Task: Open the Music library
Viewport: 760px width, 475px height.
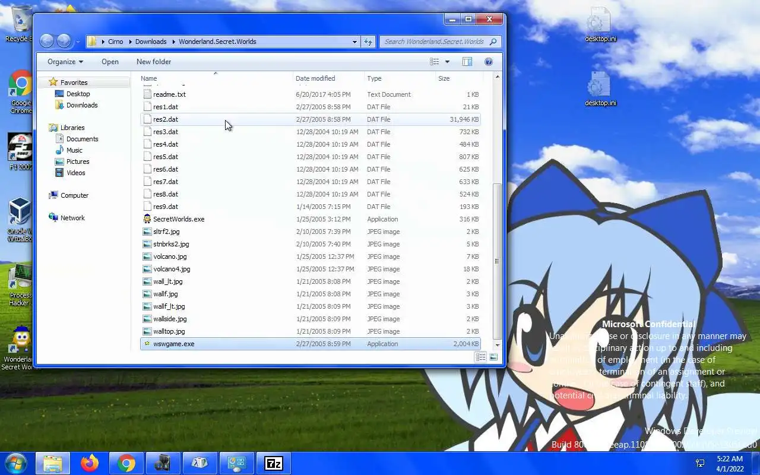Action: (74, 150)
